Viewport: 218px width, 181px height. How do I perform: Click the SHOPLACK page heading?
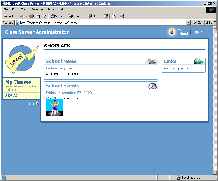(57, 46)
